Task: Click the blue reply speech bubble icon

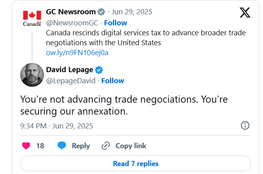Action: pos(62,145)
